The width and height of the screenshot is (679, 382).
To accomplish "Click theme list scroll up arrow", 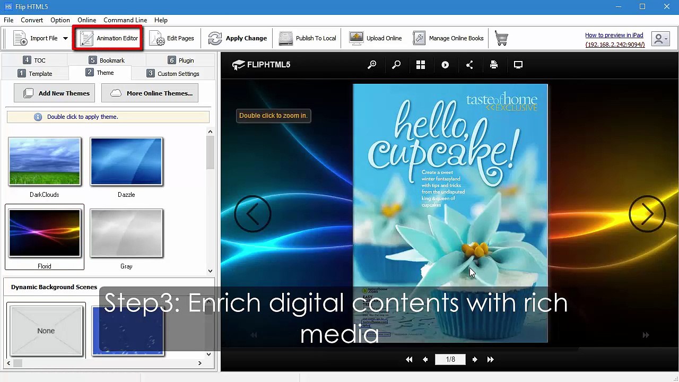I will (210, 132).
